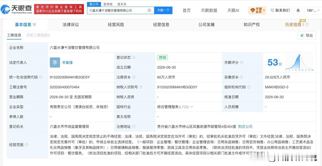Image resolution: width=322 pixels, height=166 pixels.
Task: Select the 经营信息 tab
Action: pyautogui.click(x=161, y=25)
